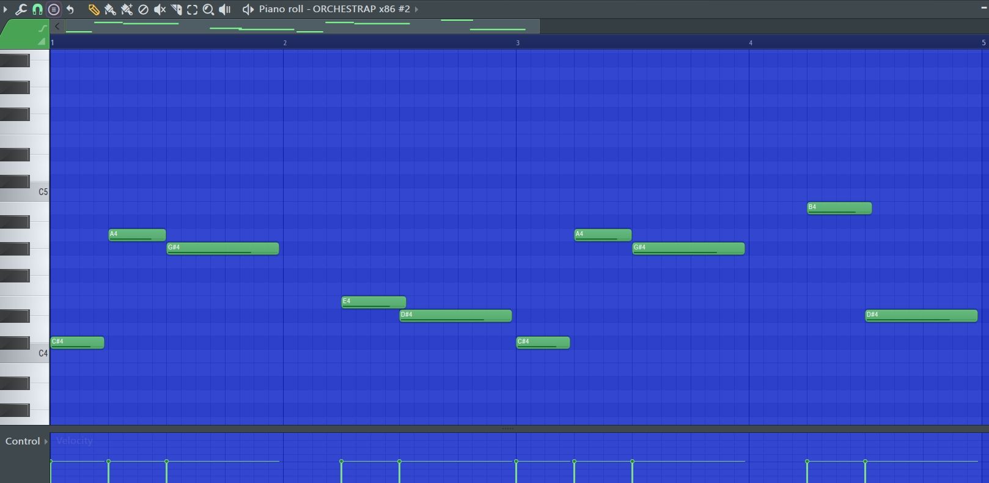Viewport: 989px width, 483px height.
Task: Click the velocity handle of the B4 note
Action: [x=807, y=461]
